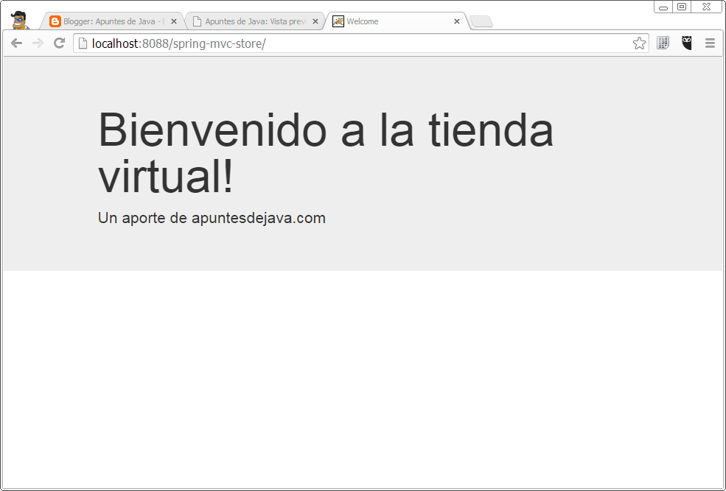Screen dimensions: 726x491
Task: Go forward using the browser forward arrow
Action: point(38,43)
